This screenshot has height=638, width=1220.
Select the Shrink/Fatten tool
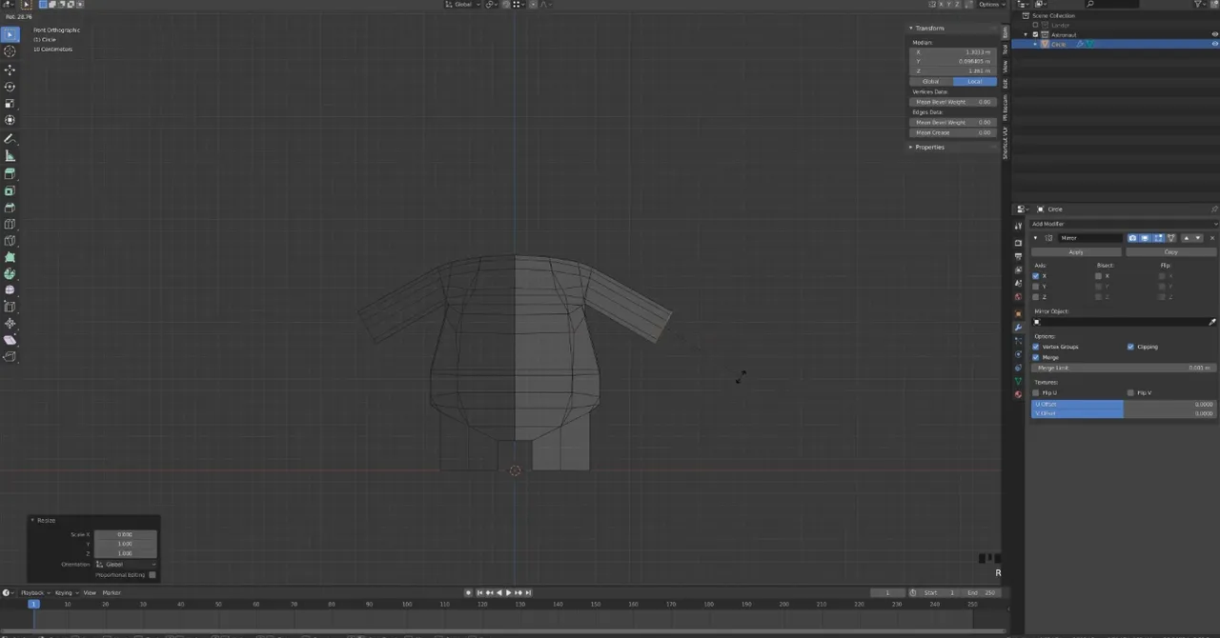pyautogui.click(x=10, y=324)
